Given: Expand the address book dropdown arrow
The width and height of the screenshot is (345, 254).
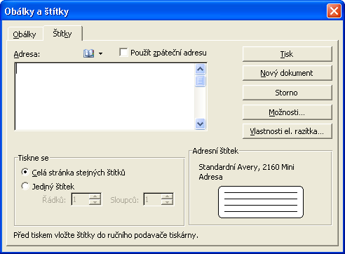Looking at the screenshot, I should pyautogui.click(x=100, y=54).
